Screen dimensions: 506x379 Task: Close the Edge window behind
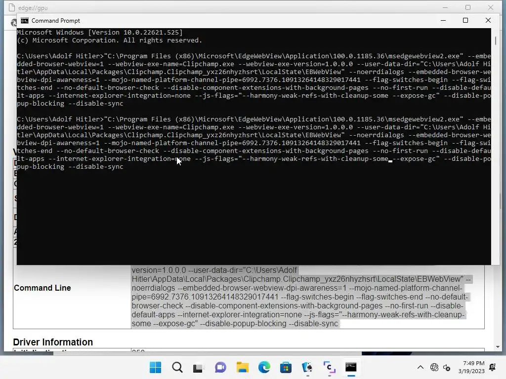[x=491, y=7]
